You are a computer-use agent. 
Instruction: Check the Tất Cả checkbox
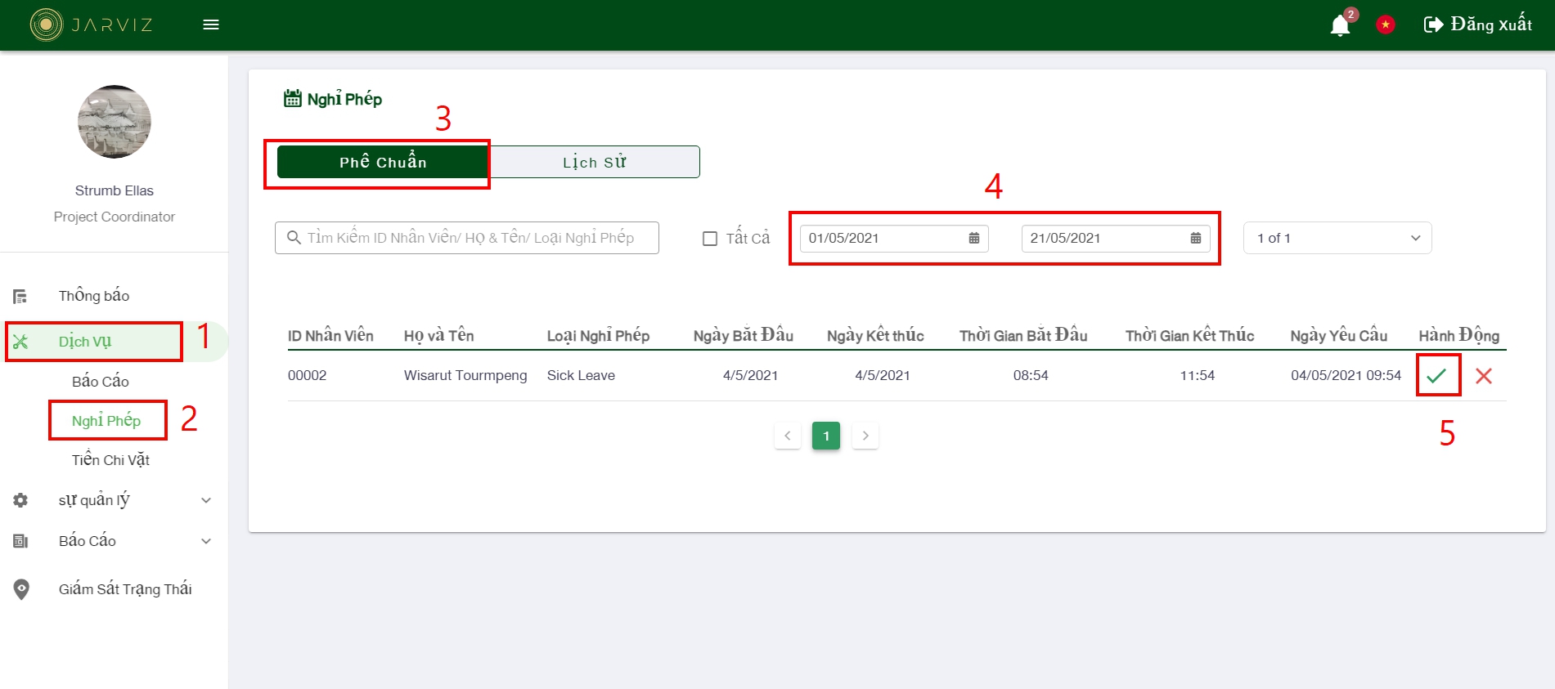click(x=710, y=239)
